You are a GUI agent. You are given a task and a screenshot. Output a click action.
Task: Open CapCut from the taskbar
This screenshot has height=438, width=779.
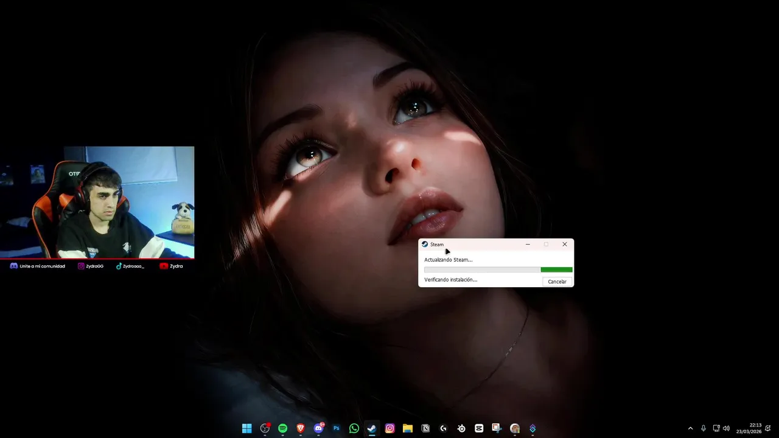pos(479,428)
